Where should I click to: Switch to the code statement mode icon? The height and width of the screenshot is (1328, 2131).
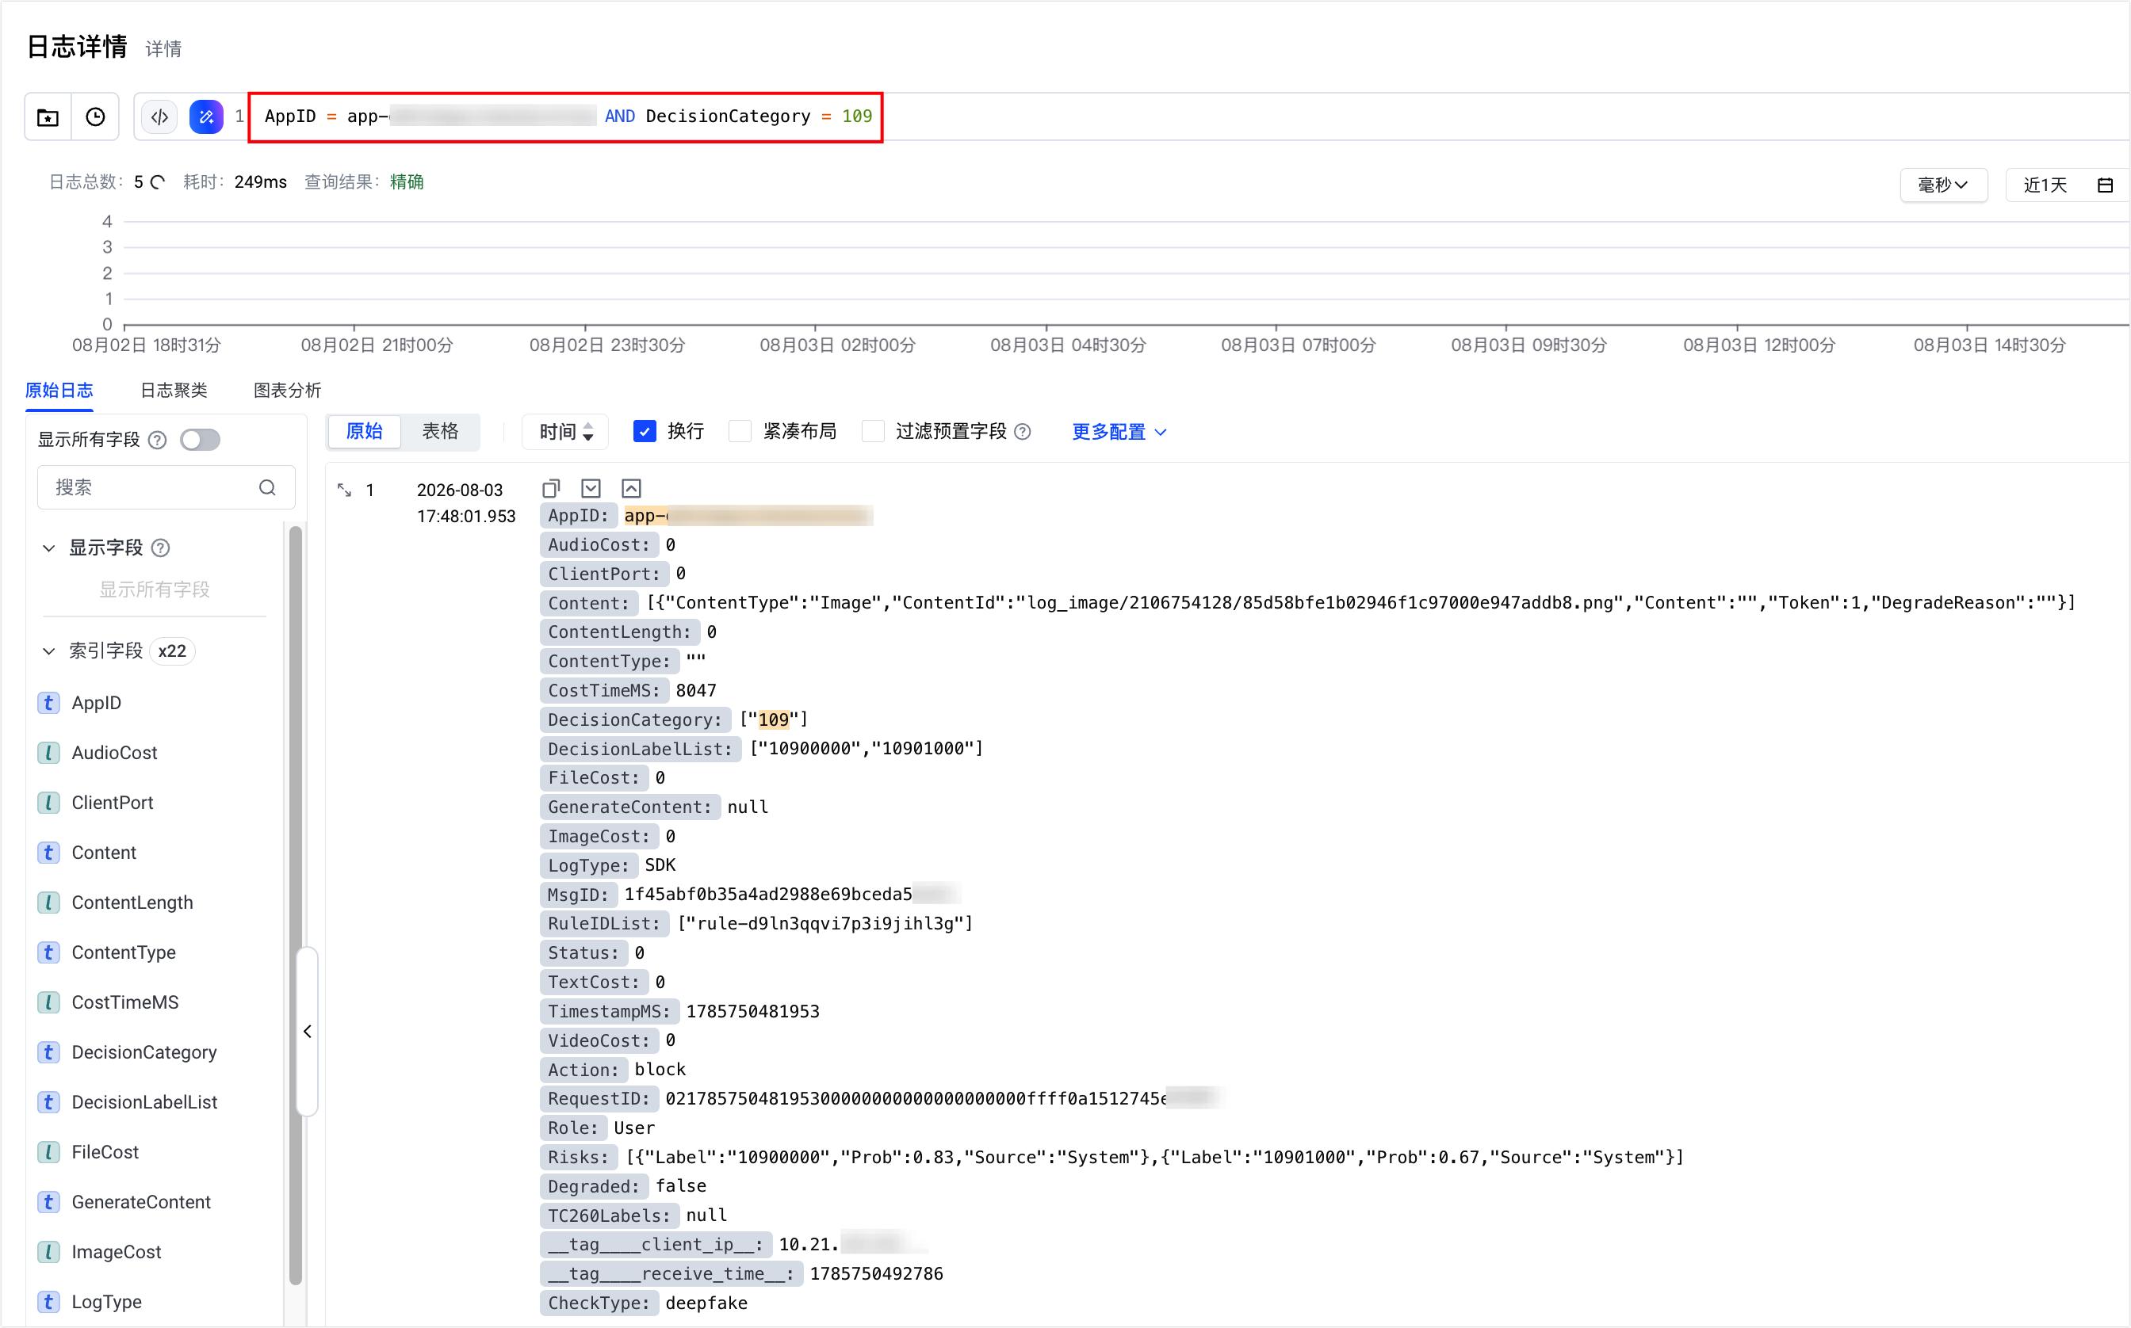point(159,116)
